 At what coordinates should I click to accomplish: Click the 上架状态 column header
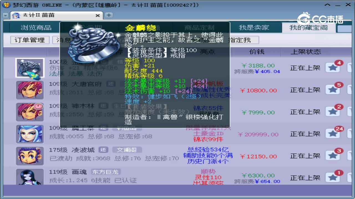click(x=306, y=52)
